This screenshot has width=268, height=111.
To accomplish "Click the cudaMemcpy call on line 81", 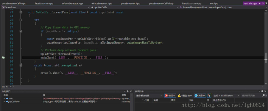I will [x=105, y=43].
